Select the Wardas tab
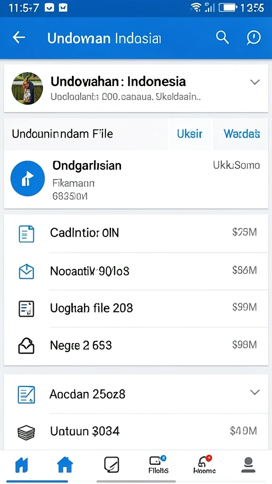Screen dimensions: 272x484 click(x=241, y=134)
